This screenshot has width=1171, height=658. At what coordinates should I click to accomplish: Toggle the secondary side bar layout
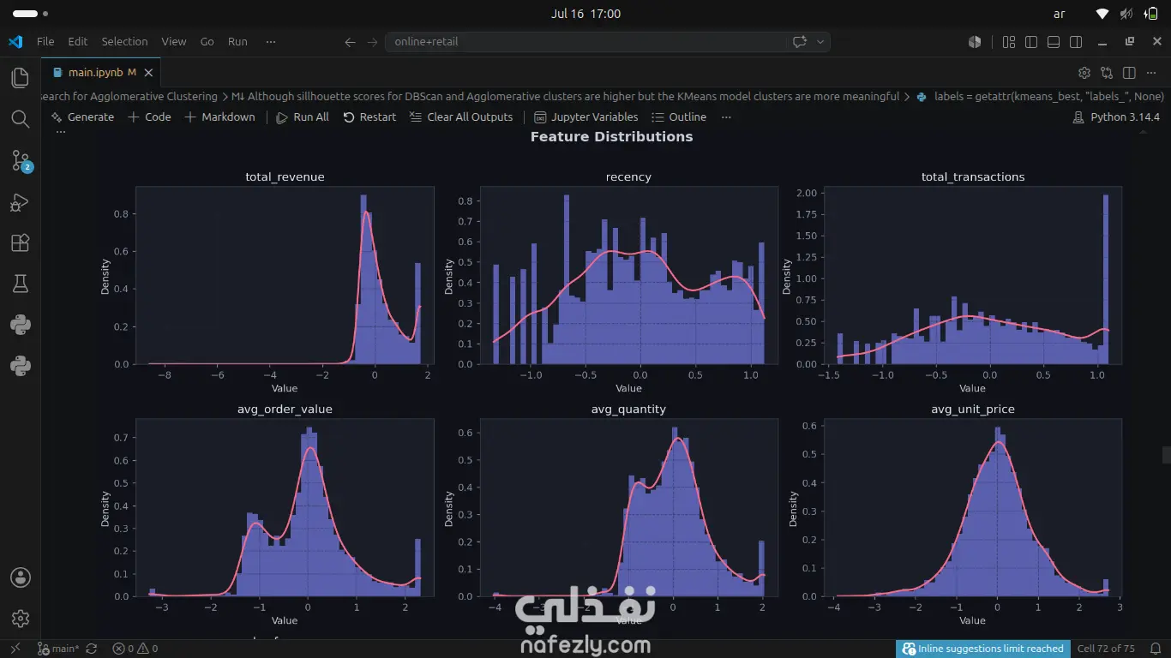tap(1076, 41)
